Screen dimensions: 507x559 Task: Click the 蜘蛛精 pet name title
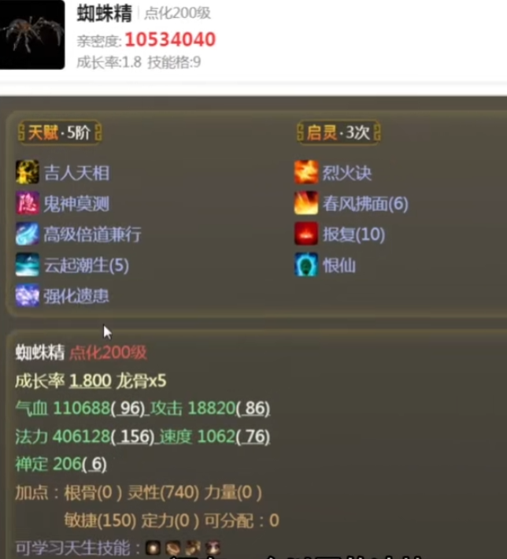pos(105,13)
